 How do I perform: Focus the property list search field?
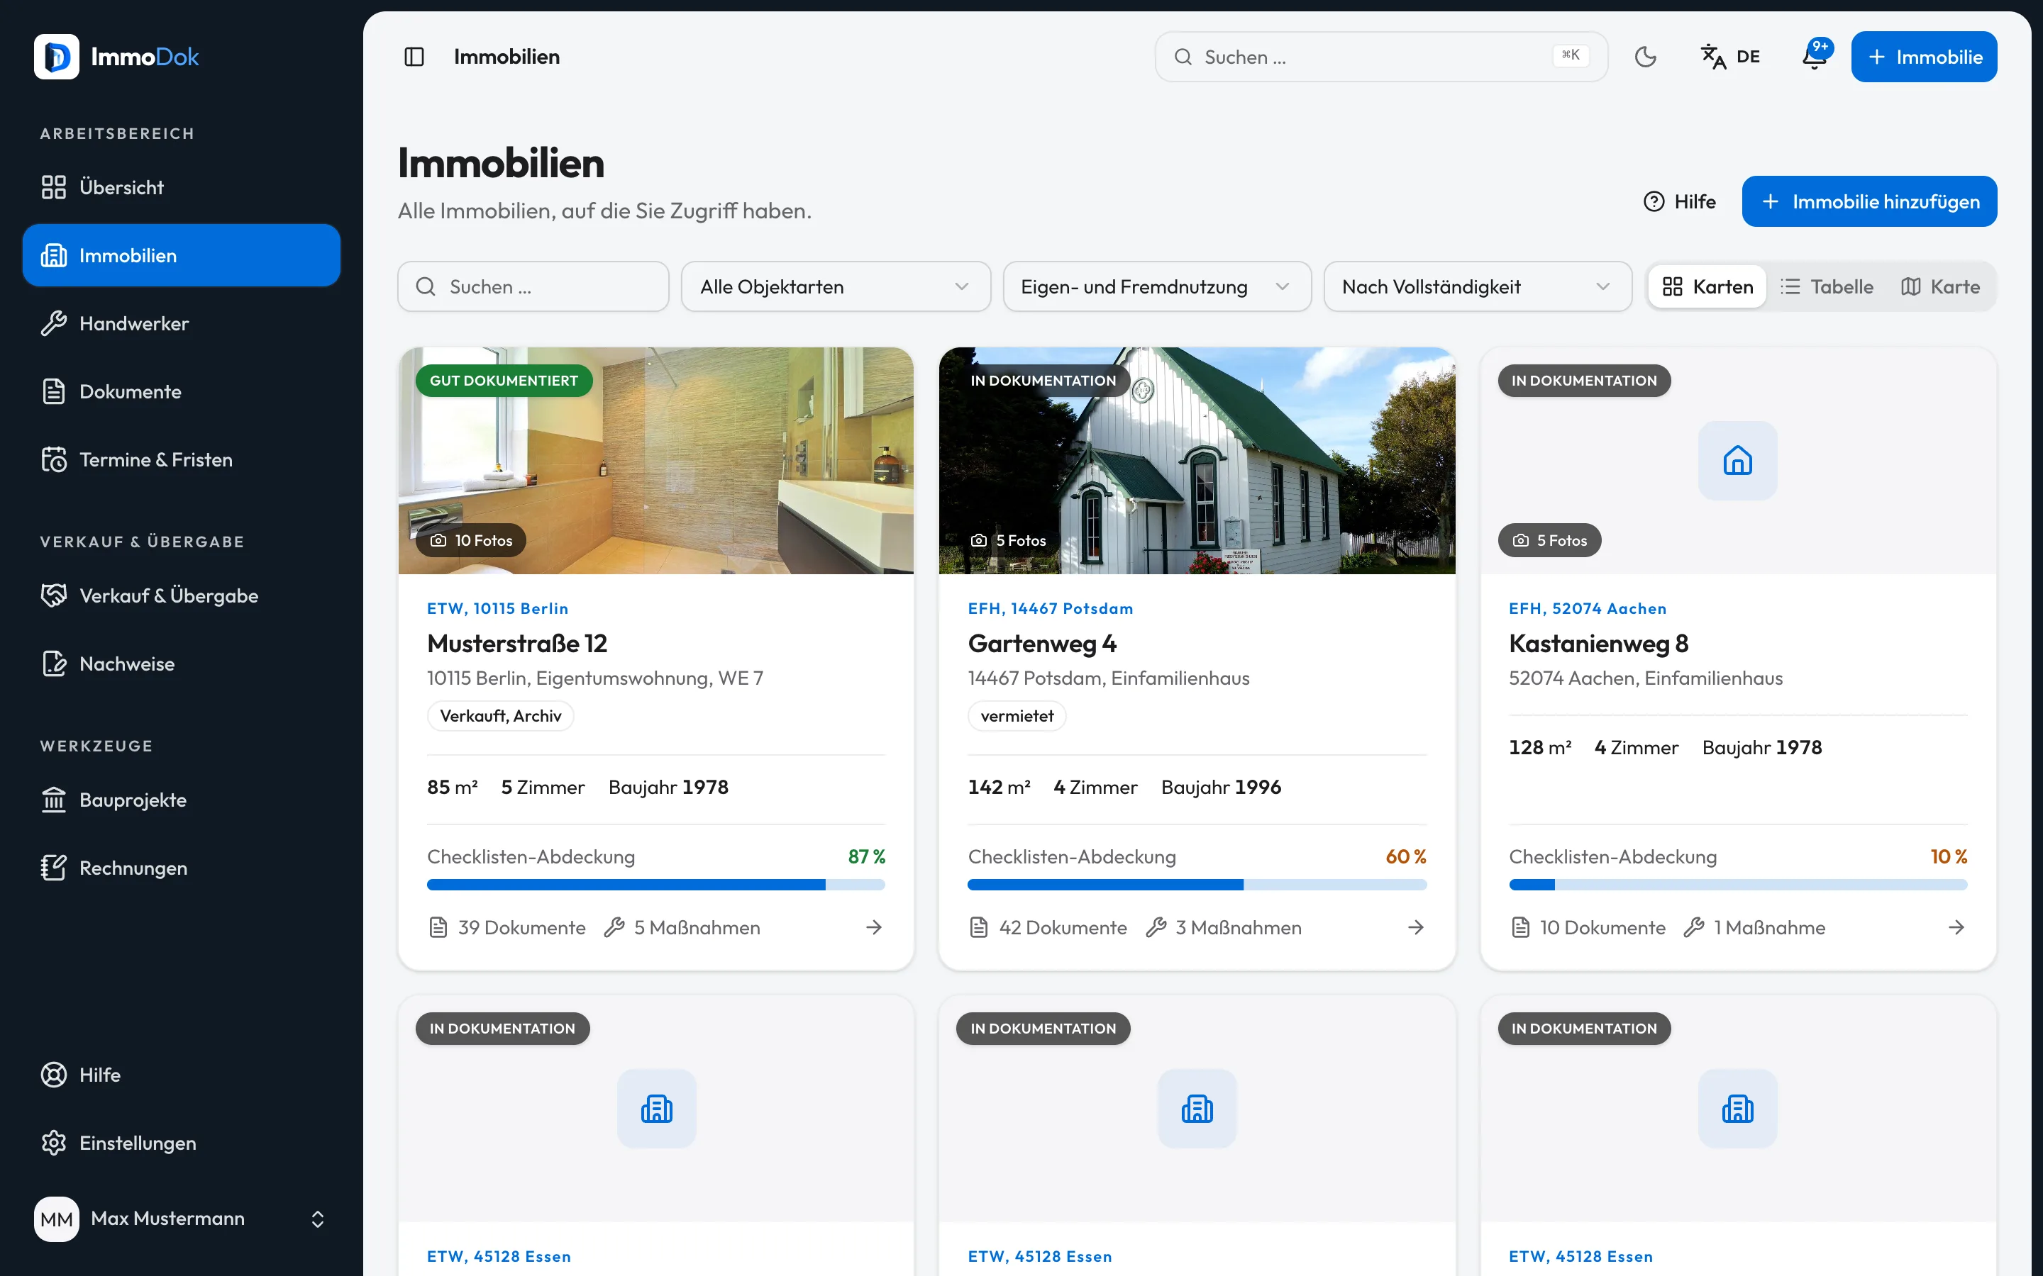(x=533, y=287)
